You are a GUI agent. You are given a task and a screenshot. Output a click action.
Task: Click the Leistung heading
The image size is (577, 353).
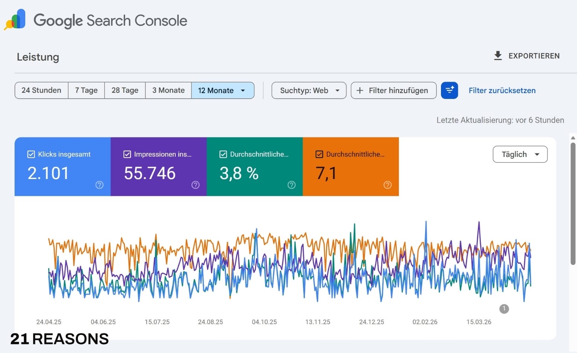coord(38,57)
